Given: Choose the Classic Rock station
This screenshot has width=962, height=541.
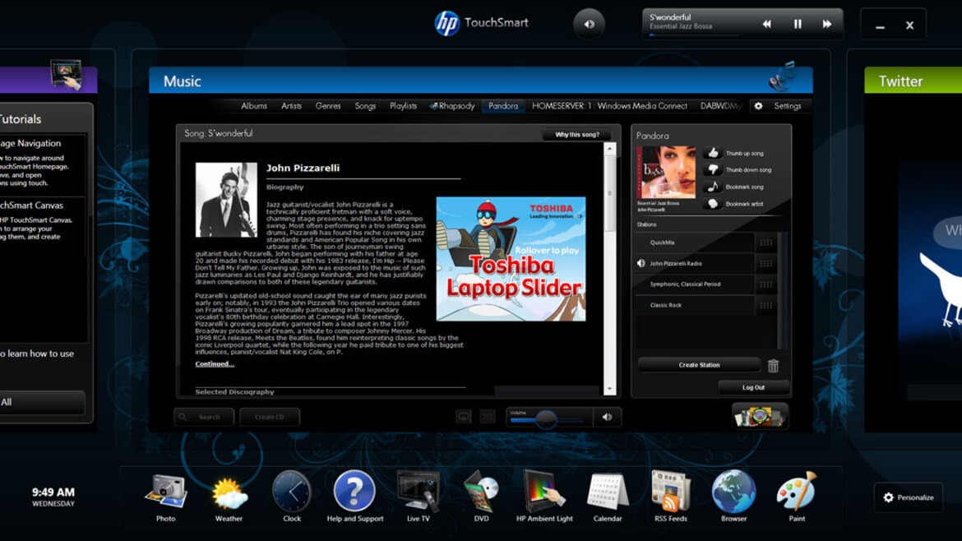Looking at the screenshot, I should coord(695,306).
